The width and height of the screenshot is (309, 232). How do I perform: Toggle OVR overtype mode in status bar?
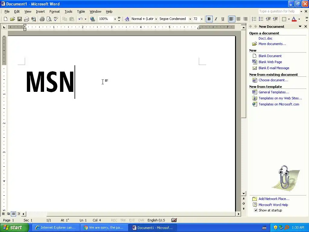(141, 220)
